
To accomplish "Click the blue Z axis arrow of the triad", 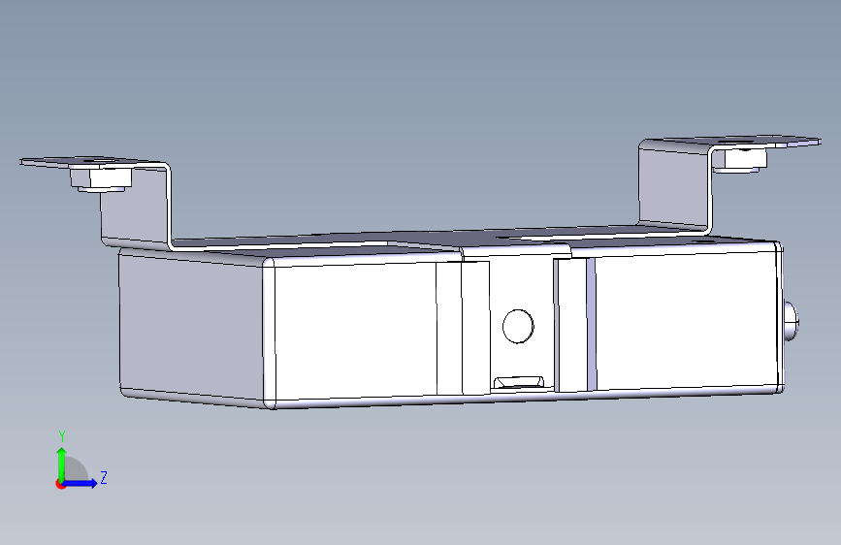I will 81,483.
